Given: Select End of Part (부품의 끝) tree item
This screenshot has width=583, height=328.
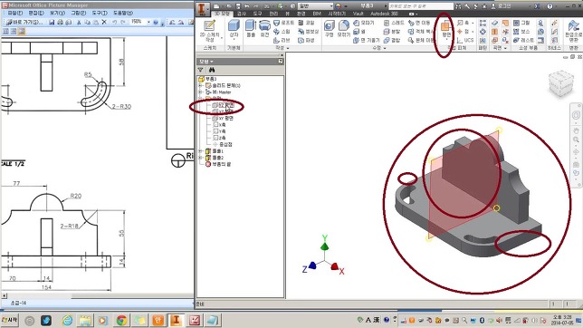Looking at the screenshot, I should 218,164.
